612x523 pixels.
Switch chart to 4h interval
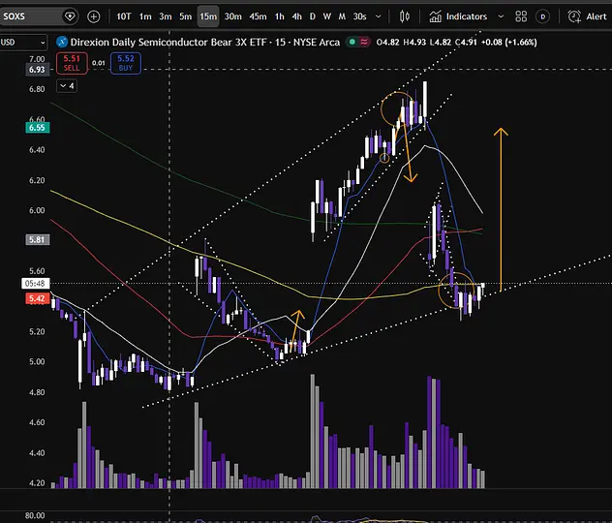click(297, 16)
